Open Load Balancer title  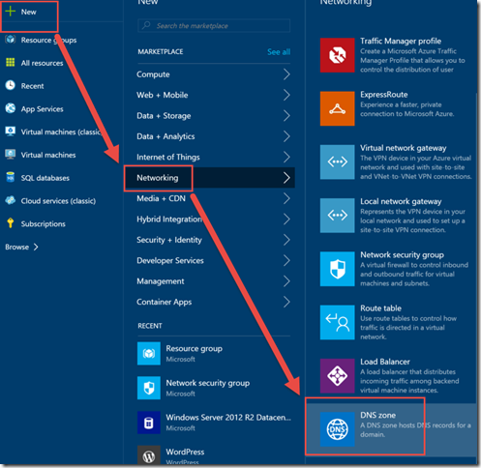tap(385, 362)
